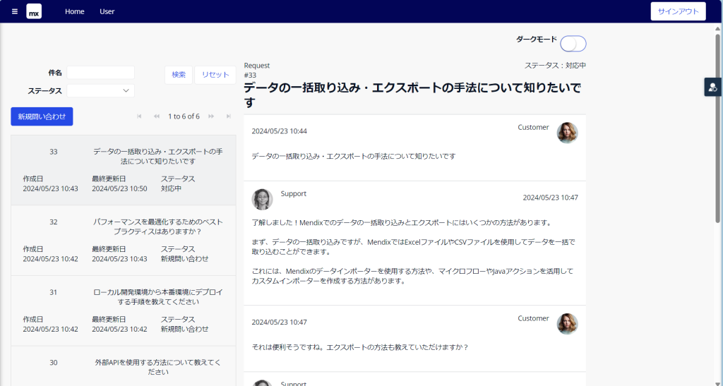The height and width of the screenshot is (386, 723).
Task: Click the Support agent avatar at 10:47
Action: 262,199
